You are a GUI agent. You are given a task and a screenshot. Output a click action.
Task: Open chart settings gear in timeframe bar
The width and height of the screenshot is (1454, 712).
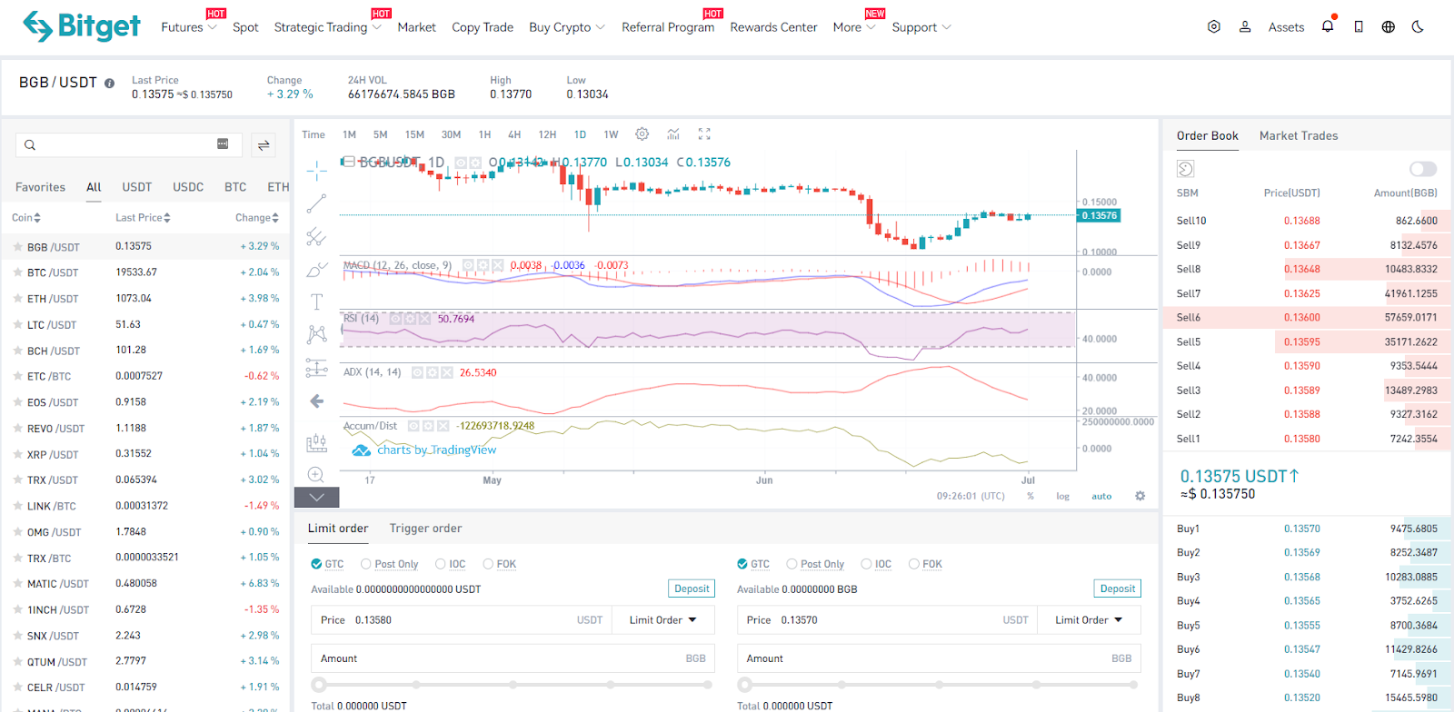(x=642, y=134)
